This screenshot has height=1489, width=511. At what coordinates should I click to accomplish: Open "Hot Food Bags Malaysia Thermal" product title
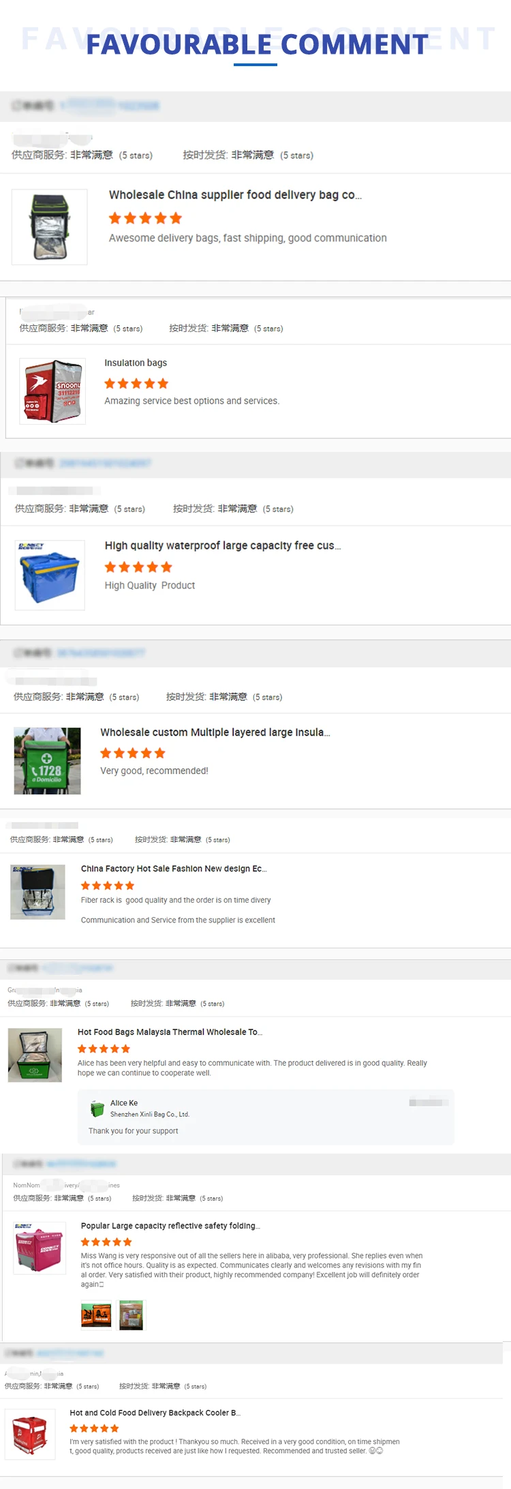[x=170, y=1032]
